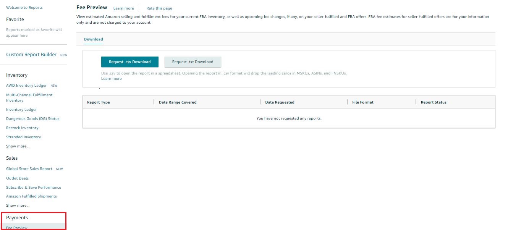Open the Inventory Ledger report
This screenshot has height=230, width=508.
(x=21, y=109)
